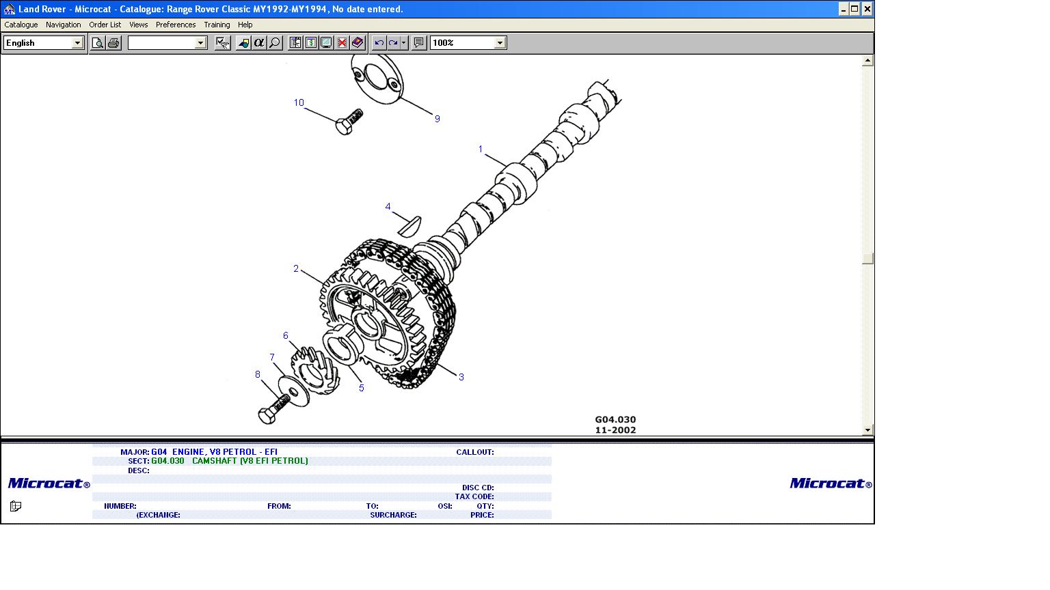This screenshot has height=590, width=1050.
Task: Select callout number 3 for timing chain
Action: tap(461, 377)
